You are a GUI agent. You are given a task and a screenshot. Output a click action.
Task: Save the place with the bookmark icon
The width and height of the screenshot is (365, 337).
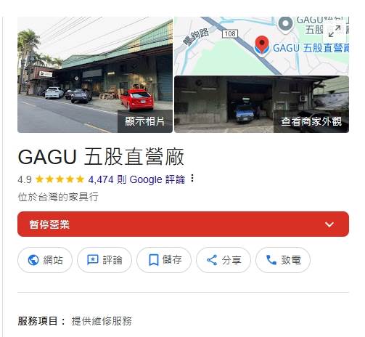[x=154, y=260]
